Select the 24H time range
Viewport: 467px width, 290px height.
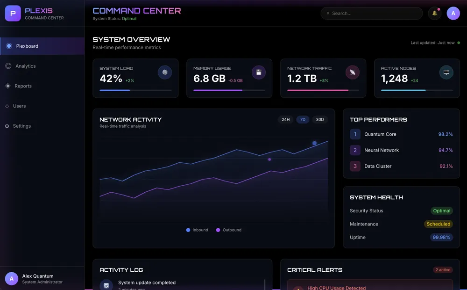point(285,120)
